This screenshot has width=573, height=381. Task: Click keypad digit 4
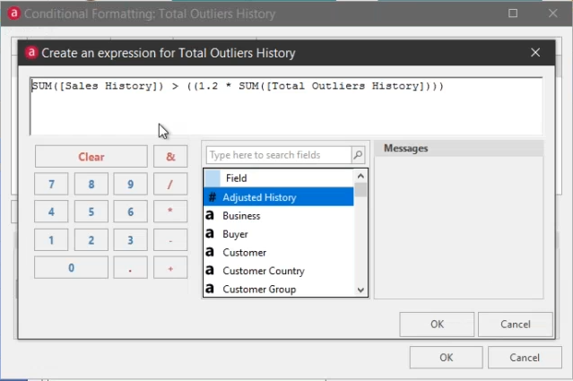51,212
